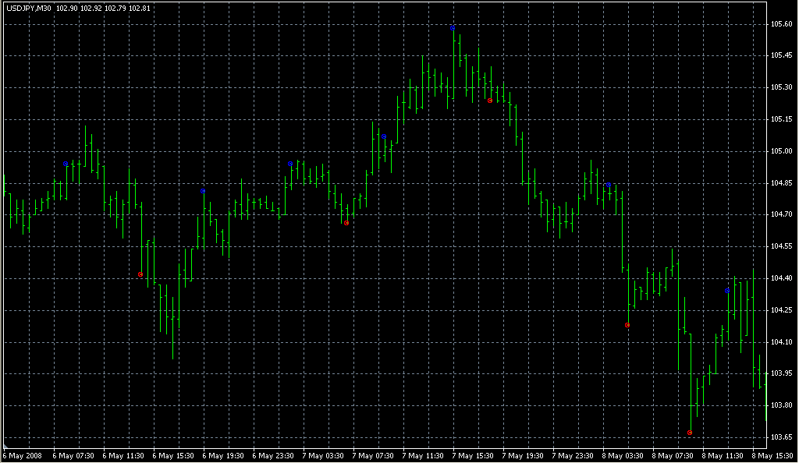
Task: Select the blue marker above 6 May 19:30
Action: pyautogui.click(x=203, y=191)
